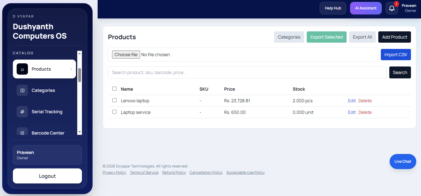The image size is (421, 196).
Task: Check the Laptop service row checkbox
Action: click(114, 112)
